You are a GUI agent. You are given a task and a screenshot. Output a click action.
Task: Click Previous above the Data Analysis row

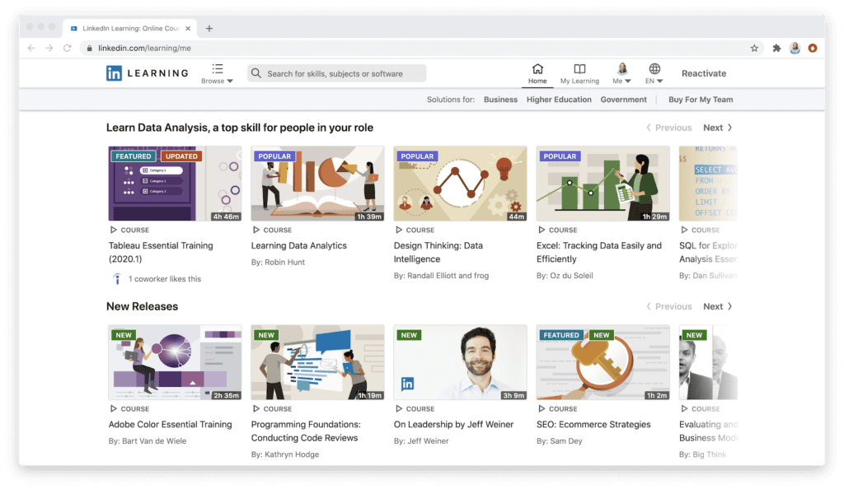click(668, 127)
